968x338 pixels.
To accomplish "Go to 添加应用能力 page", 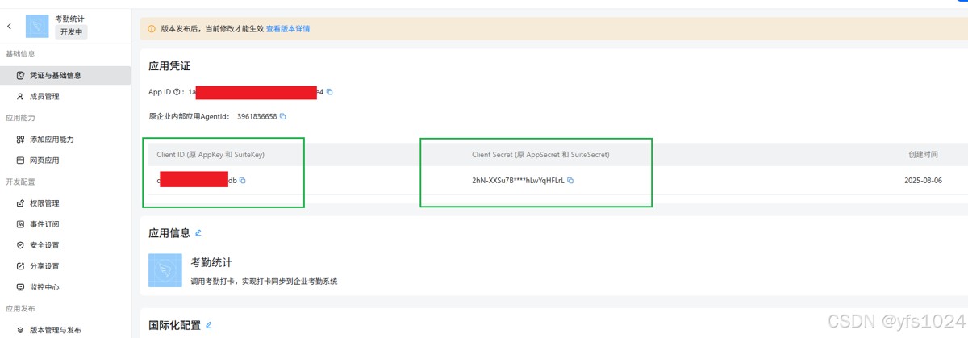I will (x=51, y=139).
